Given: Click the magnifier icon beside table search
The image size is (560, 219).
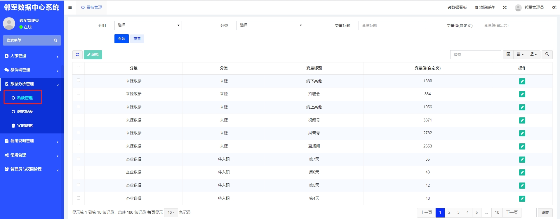Looking at the screenshot, I should click(547, 55).
